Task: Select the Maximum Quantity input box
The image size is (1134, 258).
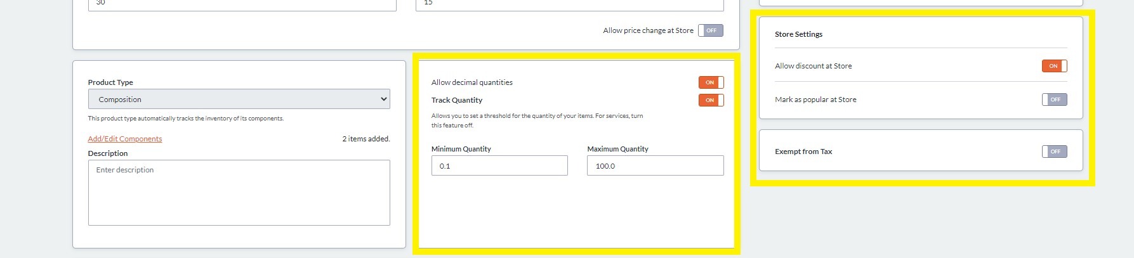Action: tap(655, 166)
